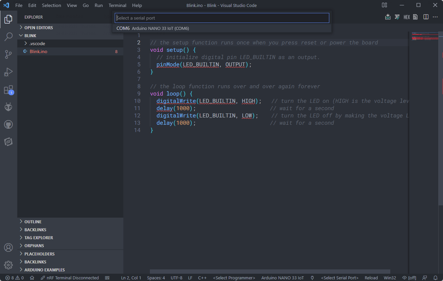The height and width of the screenshot is (281, 443).
Task: Open the Extensions view with badge
Action: click(x=8, y=90)
